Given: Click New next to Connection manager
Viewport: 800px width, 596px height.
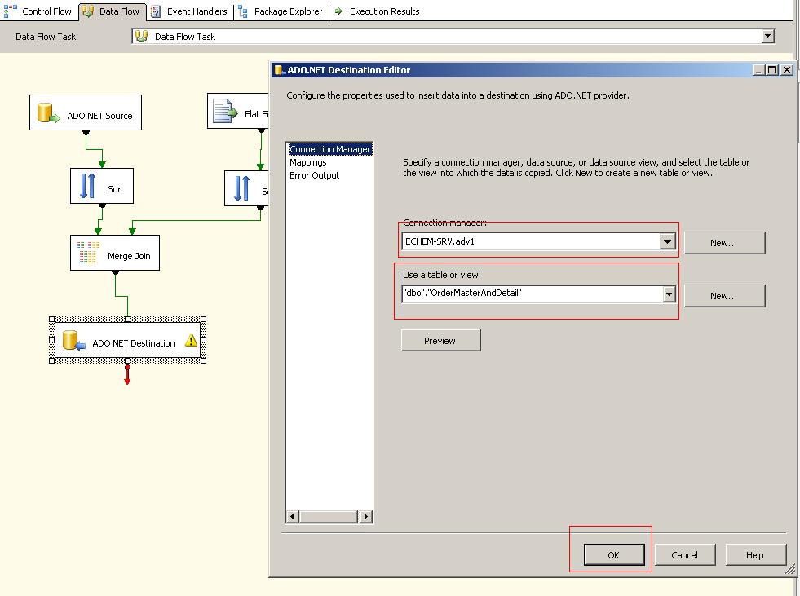Looking at the screenshot, I should point(724,242).
